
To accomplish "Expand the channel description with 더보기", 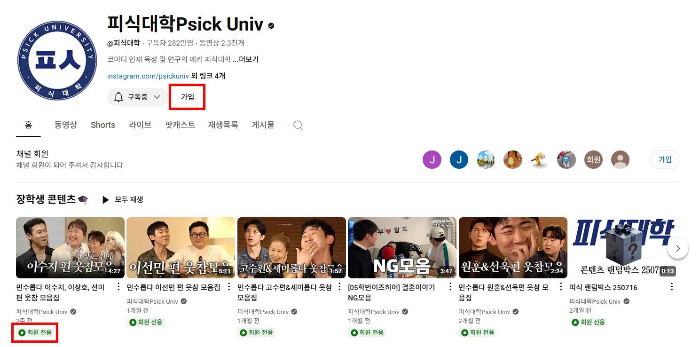I will (x=246, y=60).
